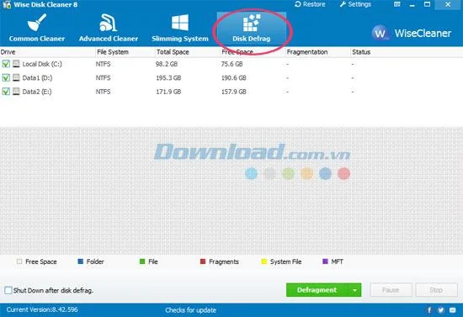Click the Free Space legend swatch

tap(19, 262)
